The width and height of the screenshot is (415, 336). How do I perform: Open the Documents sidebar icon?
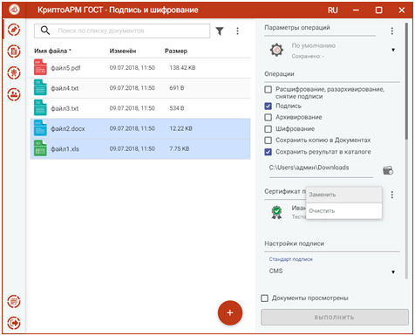coord(14,51)
